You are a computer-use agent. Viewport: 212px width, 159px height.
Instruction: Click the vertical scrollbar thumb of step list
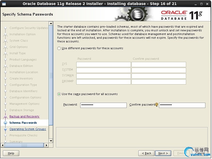[51, 75]
